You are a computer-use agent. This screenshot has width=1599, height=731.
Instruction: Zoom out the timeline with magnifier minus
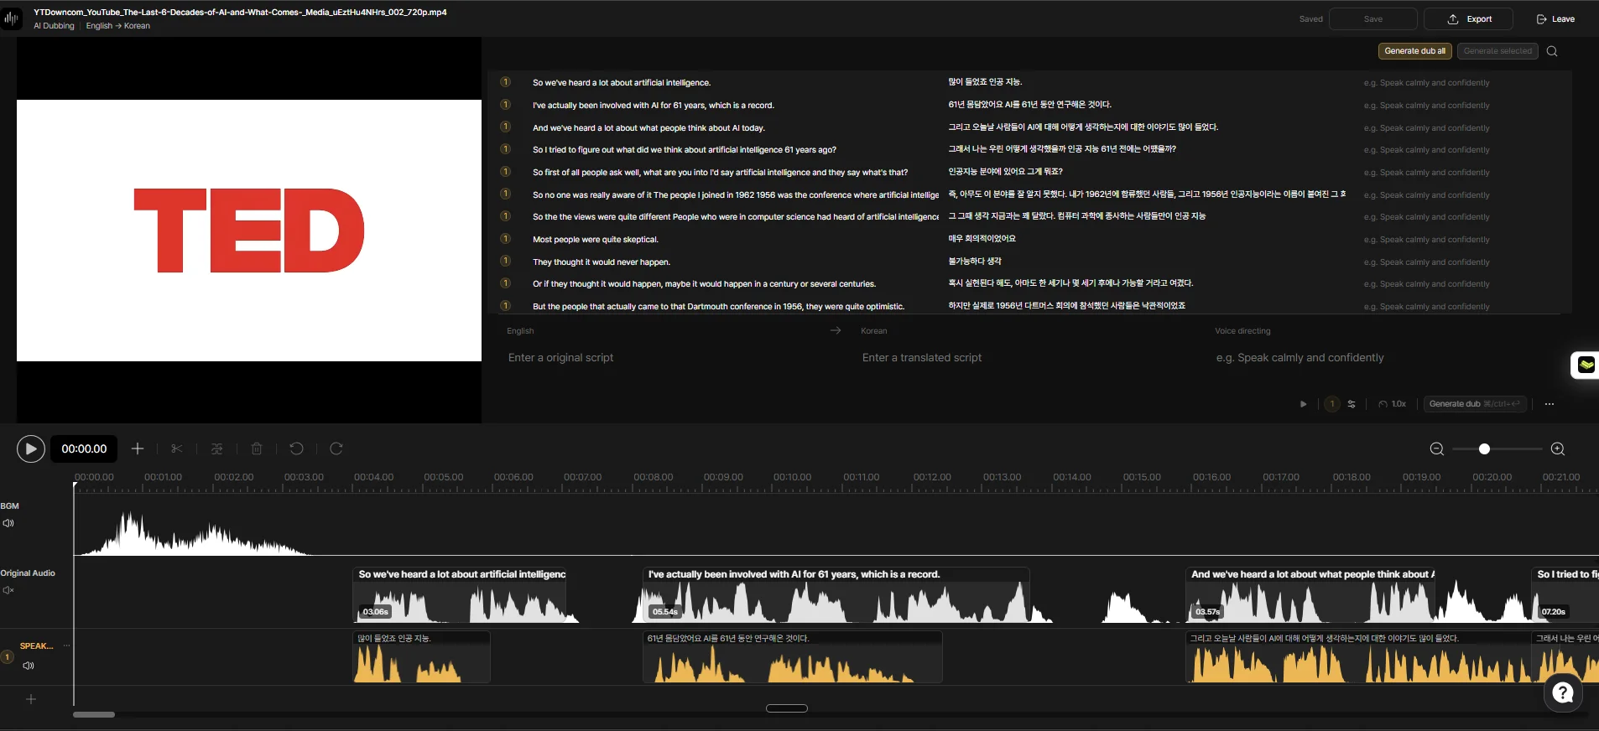(1436, 449)
